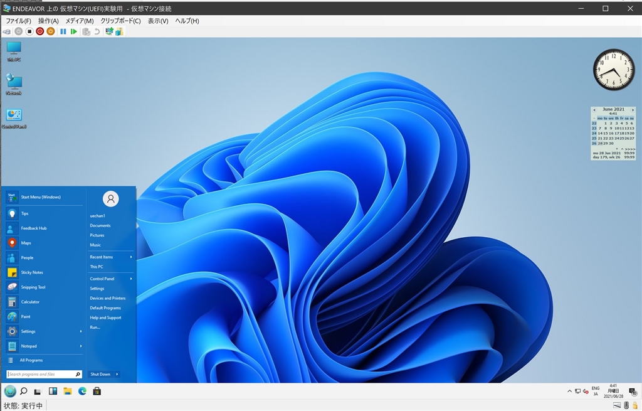Click the red Shut Down VM icon
Viewport: 642px width, 411px height.
click(39, 31)
